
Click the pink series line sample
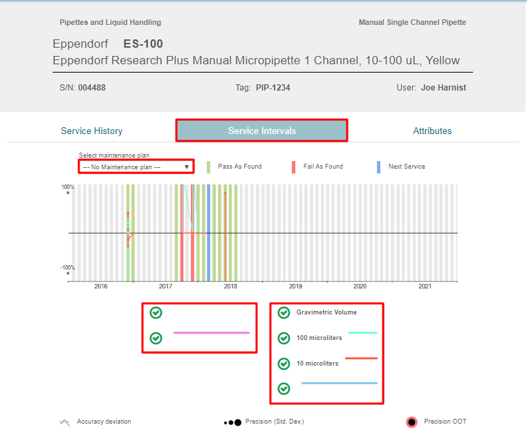point(212,332)
